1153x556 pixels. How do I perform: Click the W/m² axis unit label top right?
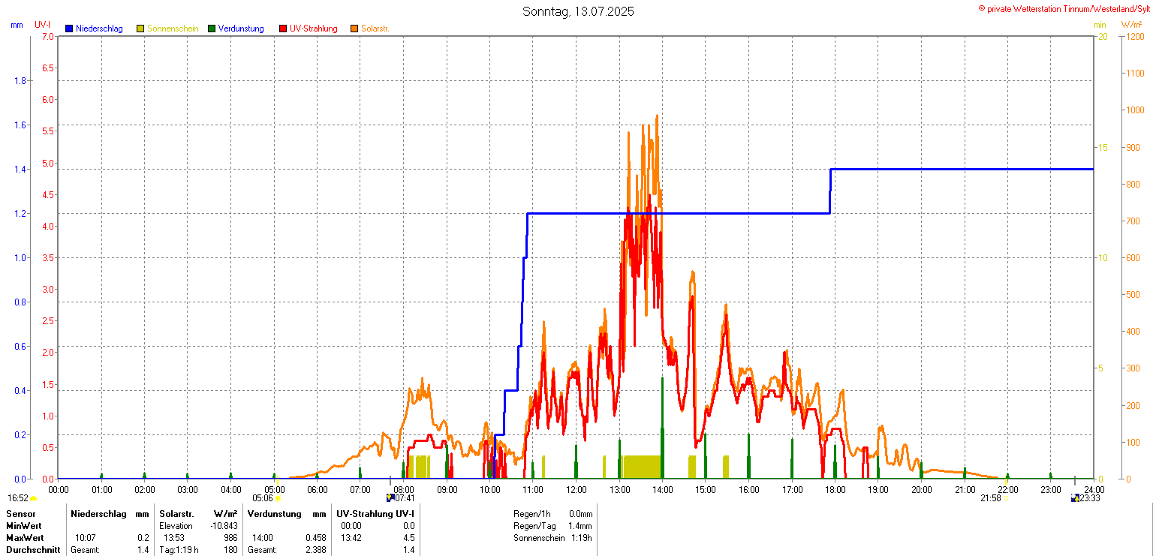pyautogui.click(x=1132, y=25)
